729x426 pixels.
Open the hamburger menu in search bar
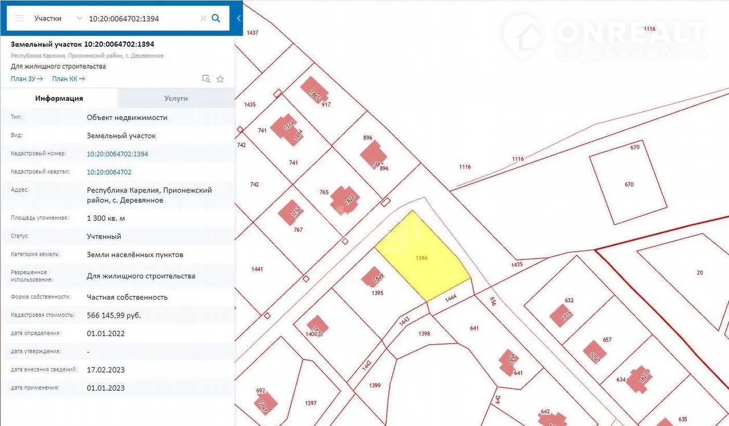click(x=19, y=18)
